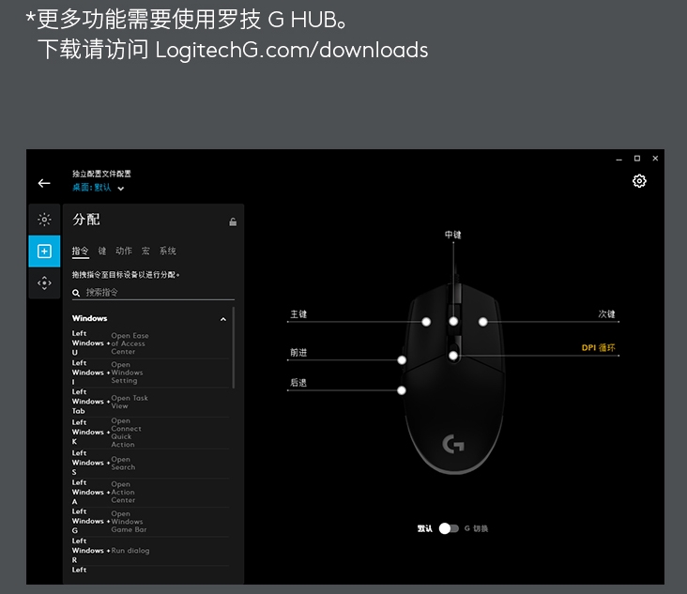Open the lighting (sun) sidebar tab
687x594 pixels.
[x=44, y=219]
